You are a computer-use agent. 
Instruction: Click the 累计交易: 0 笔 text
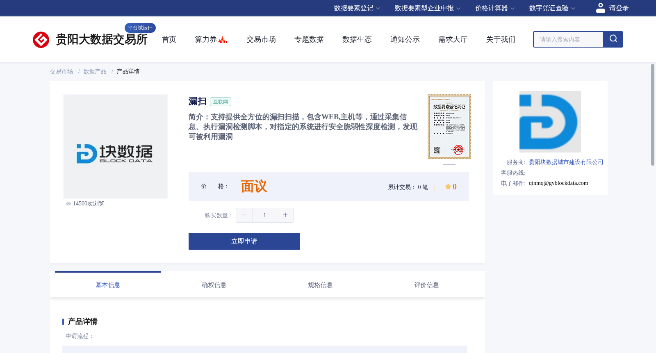click(x=408, y=187)
